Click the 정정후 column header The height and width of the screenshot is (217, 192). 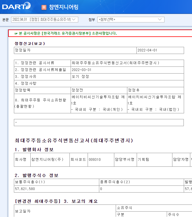point(155,90)
